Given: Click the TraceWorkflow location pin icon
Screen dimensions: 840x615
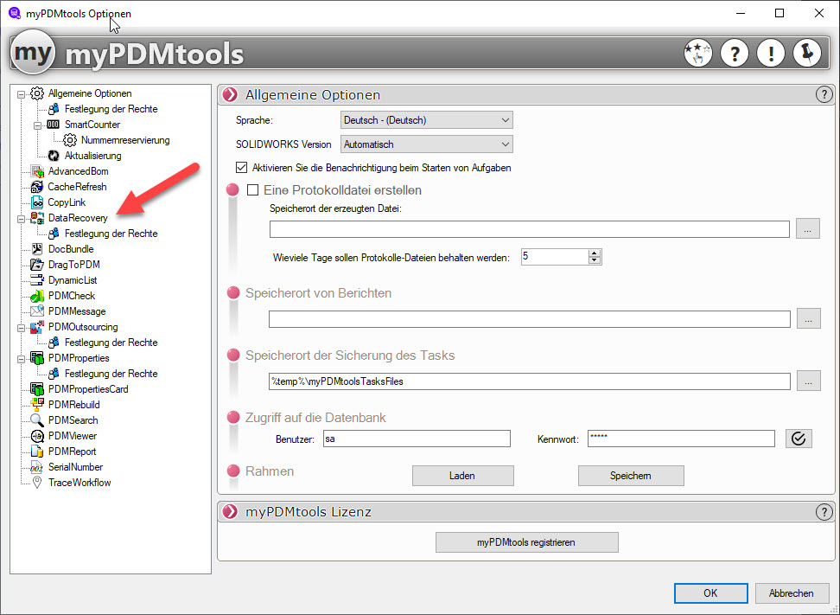Looking at the screenshot, I should coord(37,482).
